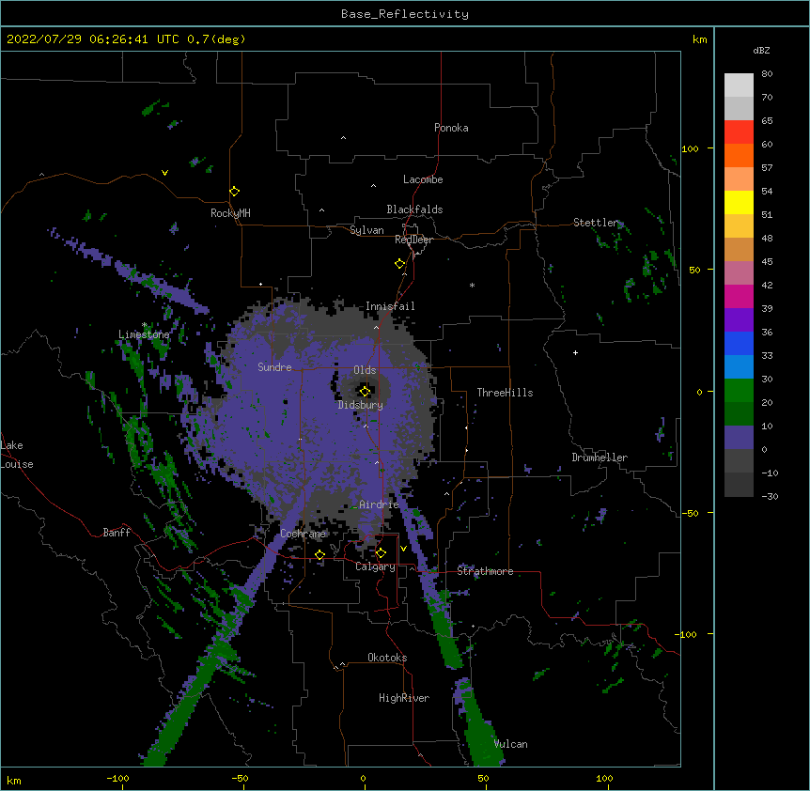Click the Olds town label
Image resolution: width=810 pixels, height=791 pixels.
click(365, 370)
